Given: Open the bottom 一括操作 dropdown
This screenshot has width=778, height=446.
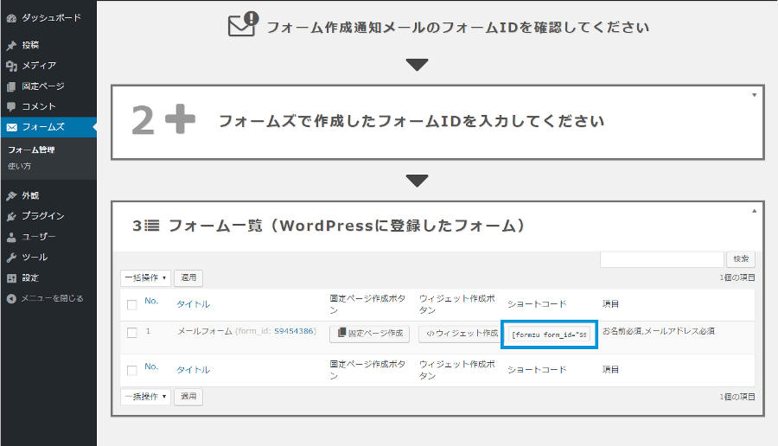Looking at the screenshot, I should pos(145,397).
